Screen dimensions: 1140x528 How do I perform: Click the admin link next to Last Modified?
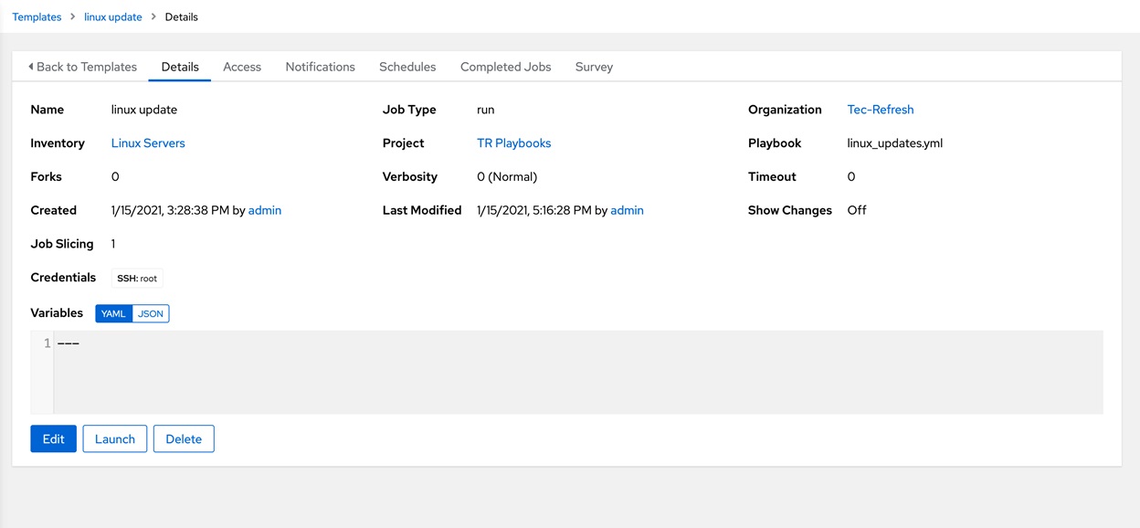click(x=627, y=210)
